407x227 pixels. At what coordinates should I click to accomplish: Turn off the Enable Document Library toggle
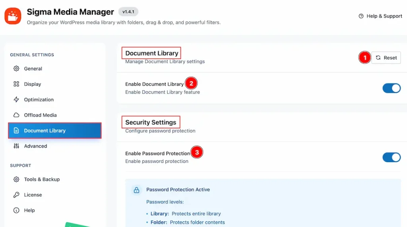[391, 88]
